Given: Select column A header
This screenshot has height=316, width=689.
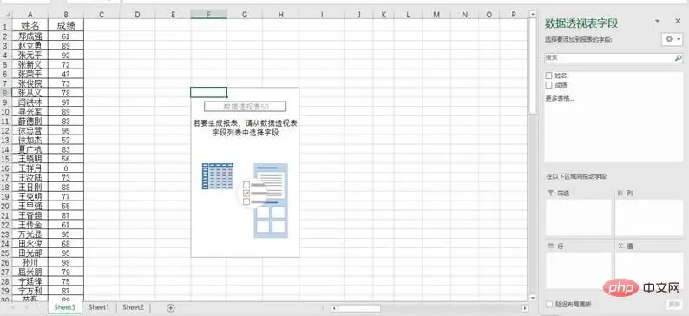Looking at the screenshot, I should [30, 15].
